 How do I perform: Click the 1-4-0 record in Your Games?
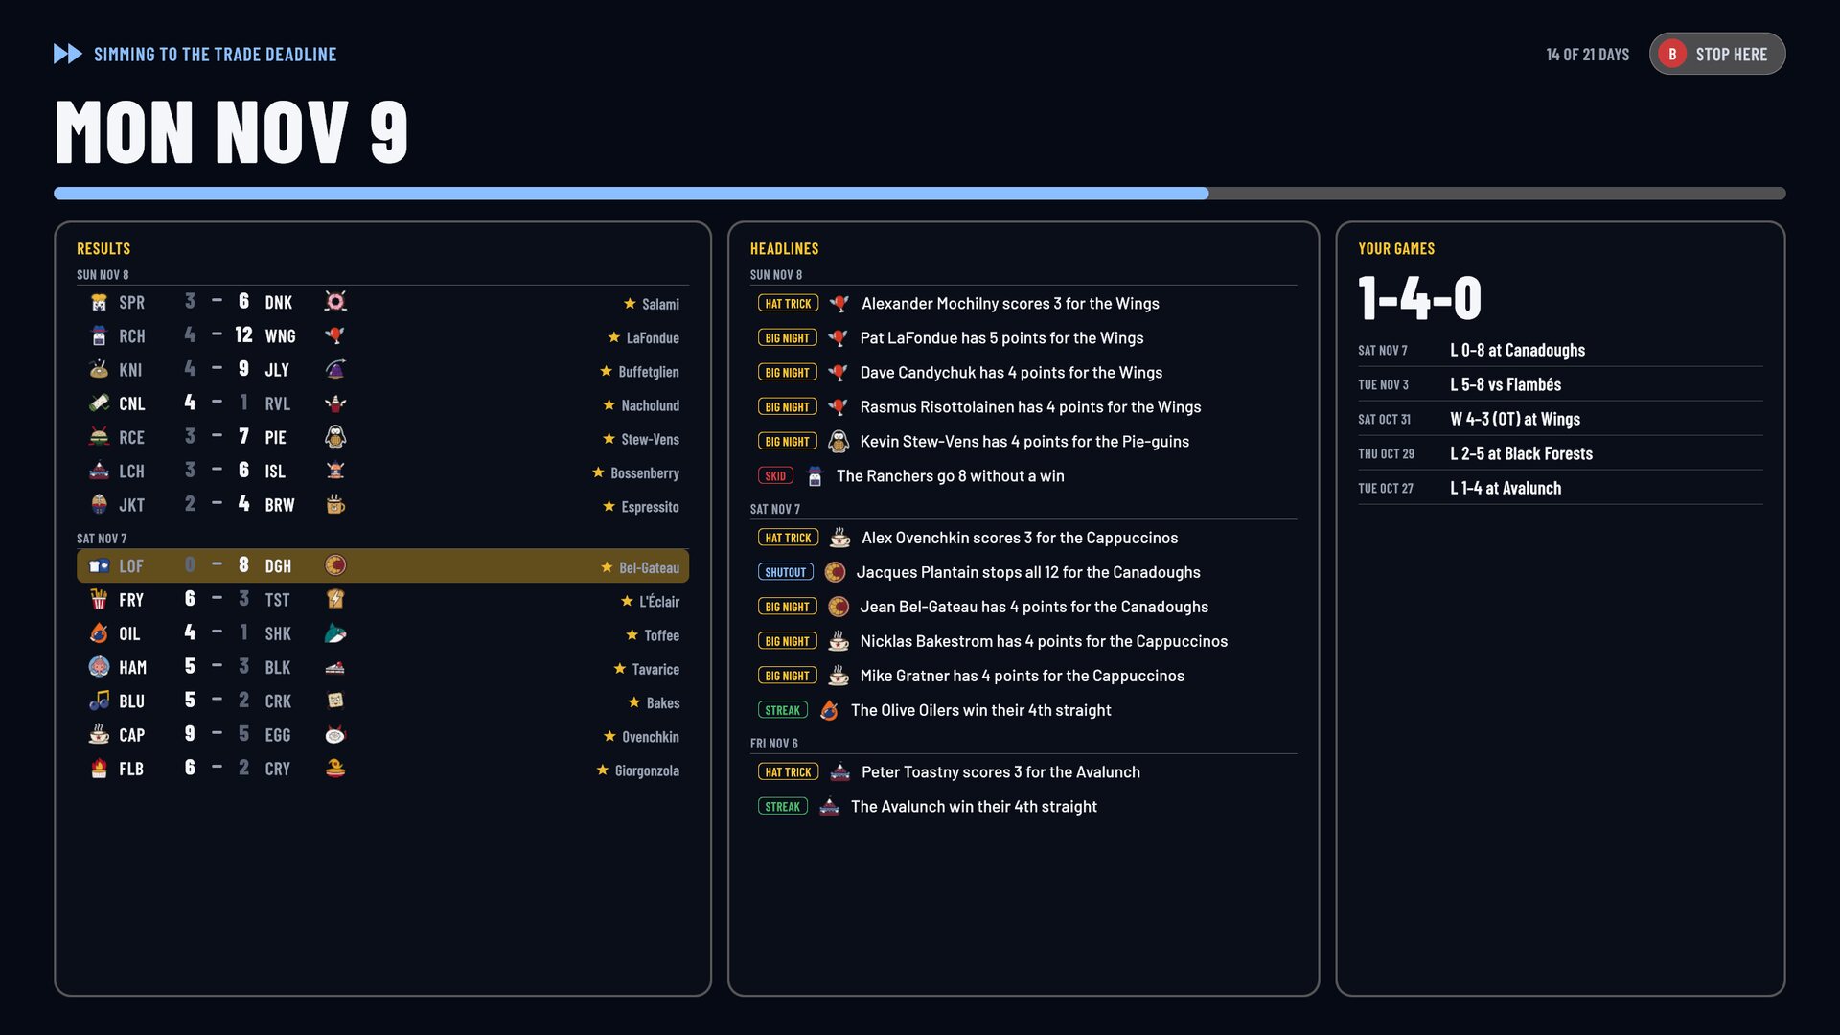coord(1419,298)
